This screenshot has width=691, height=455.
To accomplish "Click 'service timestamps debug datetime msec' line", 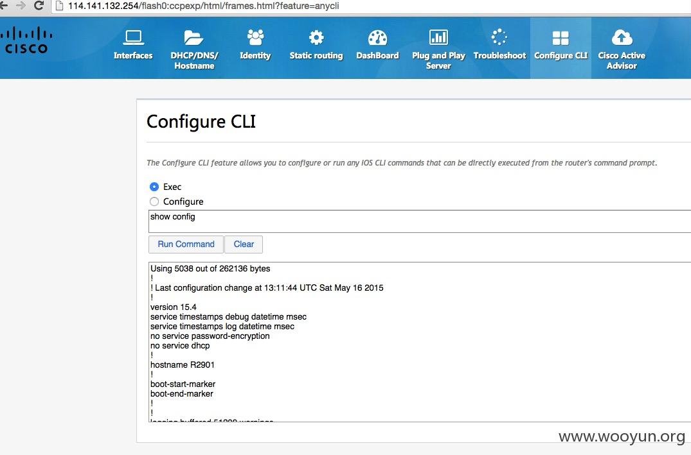I will point(228,317).
